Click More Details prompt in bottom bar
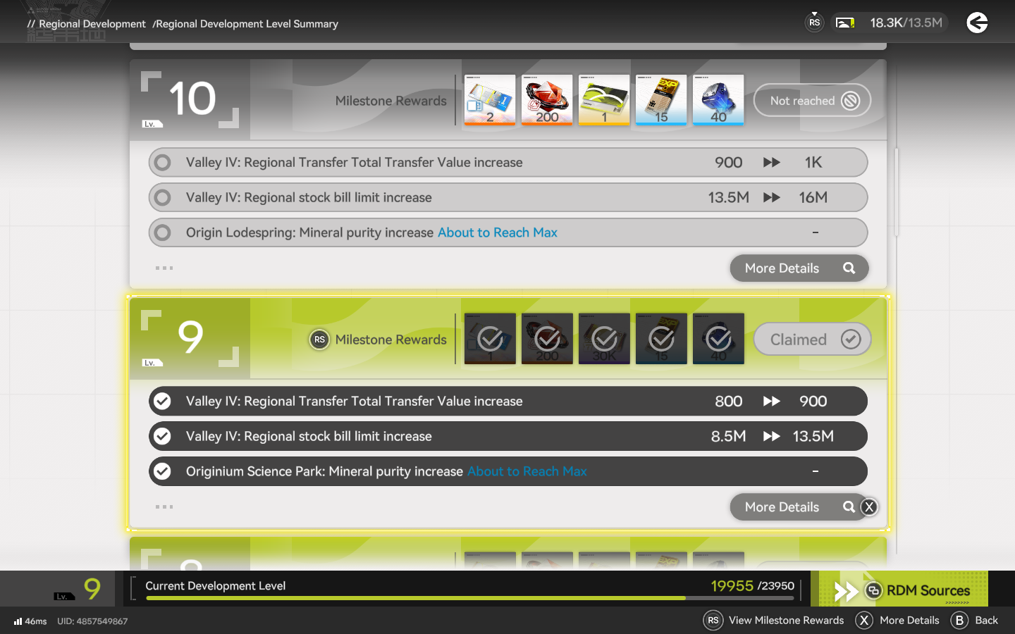The width and height of the screenshot is (1015, 634). click(x=897, y=621)
